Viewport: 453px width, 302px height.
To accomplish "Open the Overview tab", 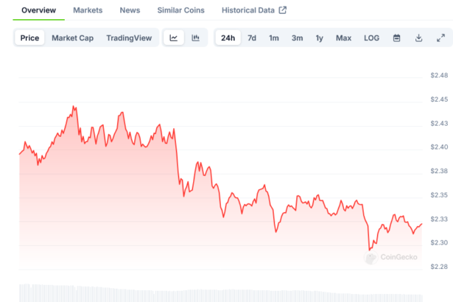I will coord(39,10).
